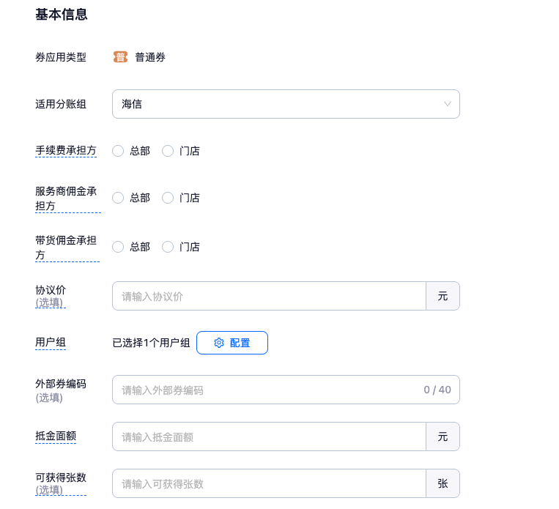Choose 总部 for 服务商佣金承担方

tap(118, 198)
